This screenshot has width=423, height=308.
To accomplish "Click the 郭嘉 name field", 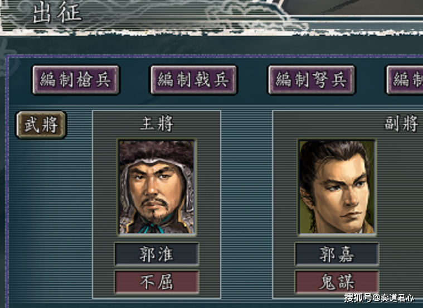I will tap(337, 254).
